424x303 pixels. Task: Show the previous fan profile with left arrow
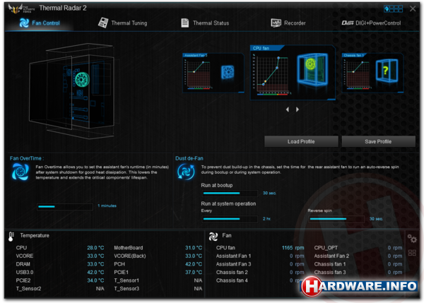click(288, 109)
